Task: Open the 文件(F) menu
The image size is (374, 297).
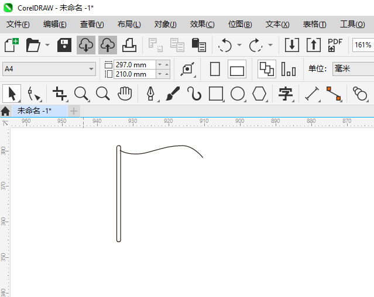Action: coord(18,25)
